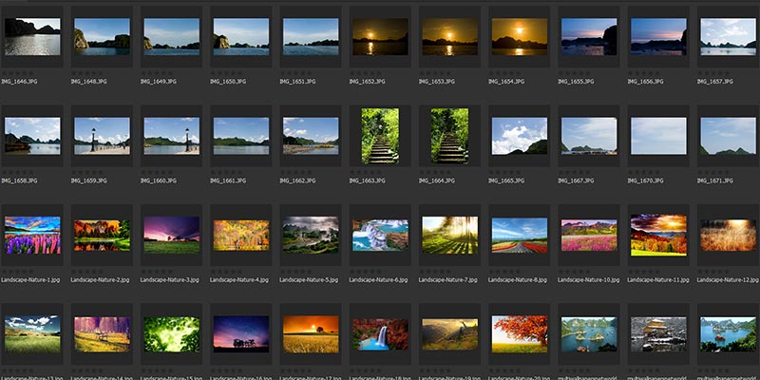Image resolution: width=760 pixels, height=380 pixels.
Task: Click the IMG_1655.JPG file name
Action: click(576, 82)
